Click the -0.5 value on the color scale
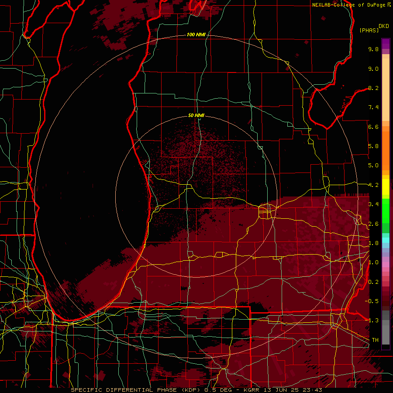 [372, 301]
